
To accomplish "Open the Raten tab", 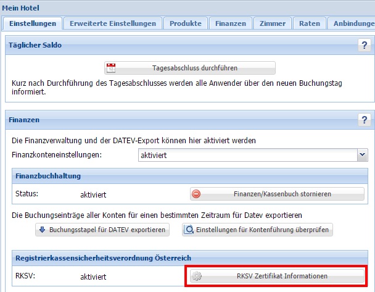I will point(309,23).
